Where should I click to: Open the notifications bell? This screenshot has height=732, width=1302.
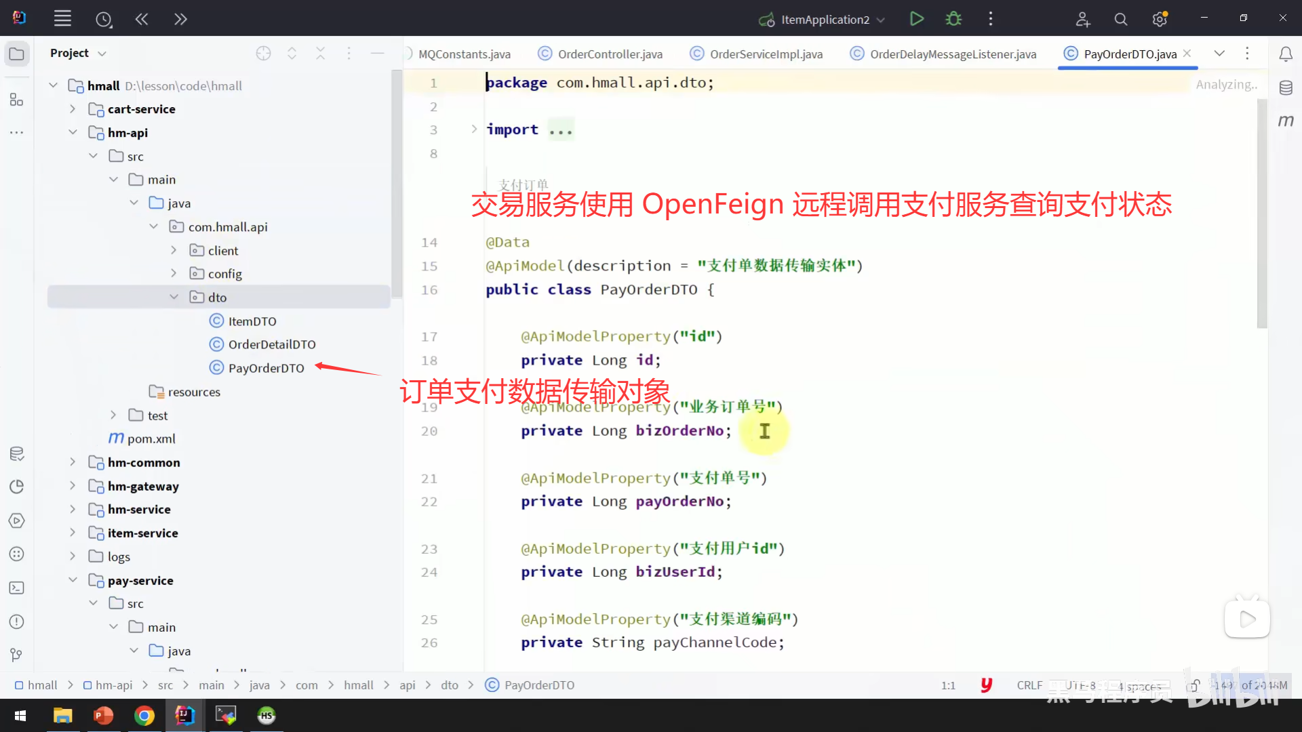(1286, 54)
